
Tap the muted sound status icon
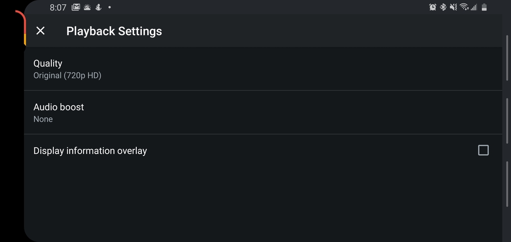click(453, 7)
